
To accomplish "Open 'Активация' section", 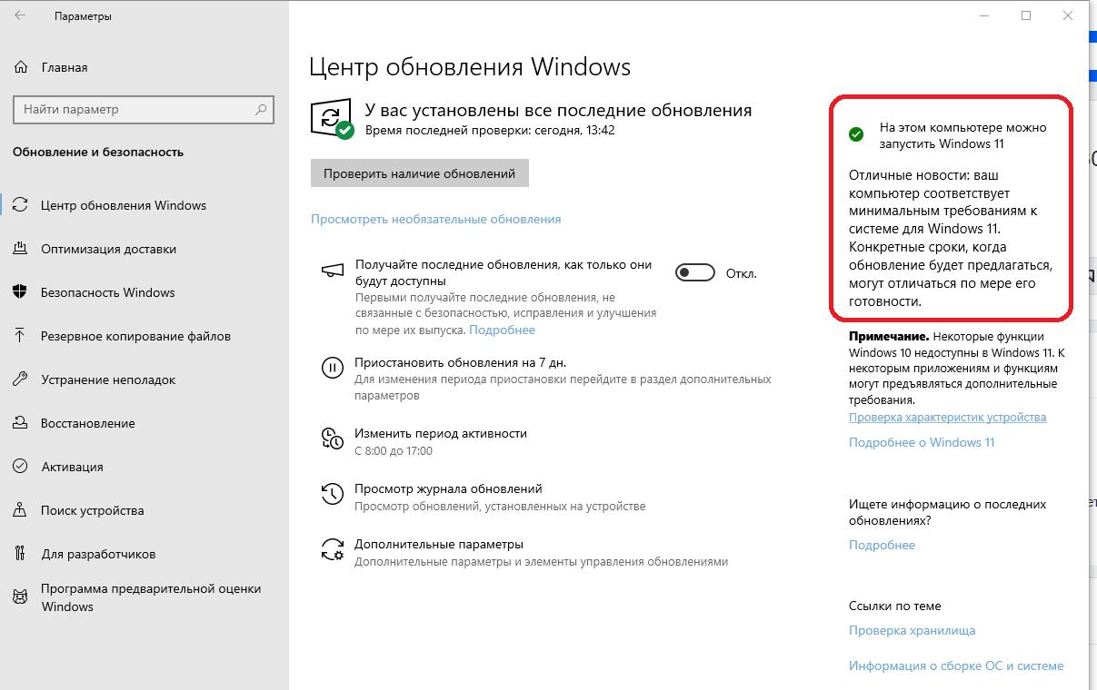I will click(72, 467).
